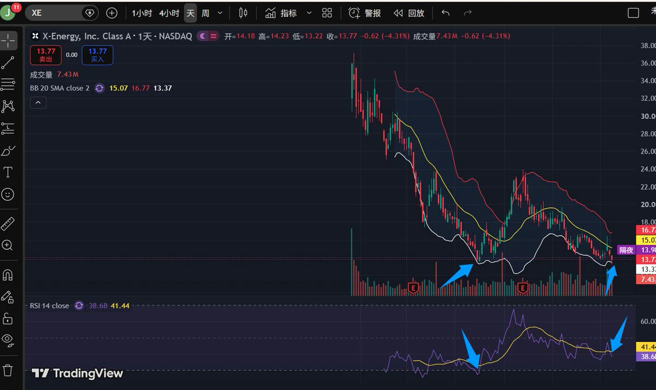
Task: Toggle stay in drawing mode
Action: coord(8,297)
